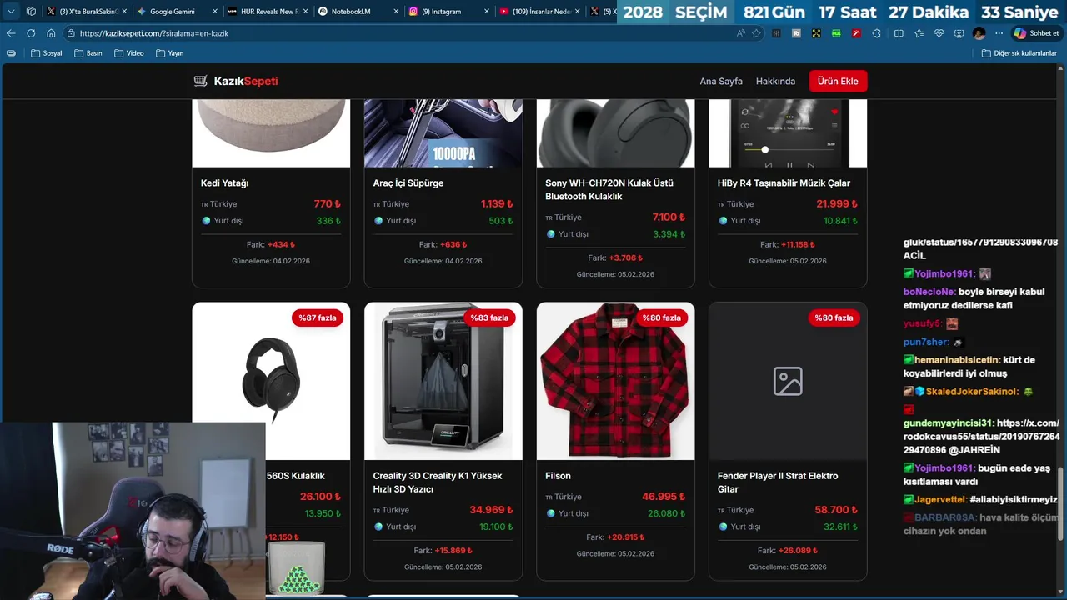The height and width of the screenshot is (600, 1067).
Task: Open the Video bookmarks folder
Action: (129, 53)
